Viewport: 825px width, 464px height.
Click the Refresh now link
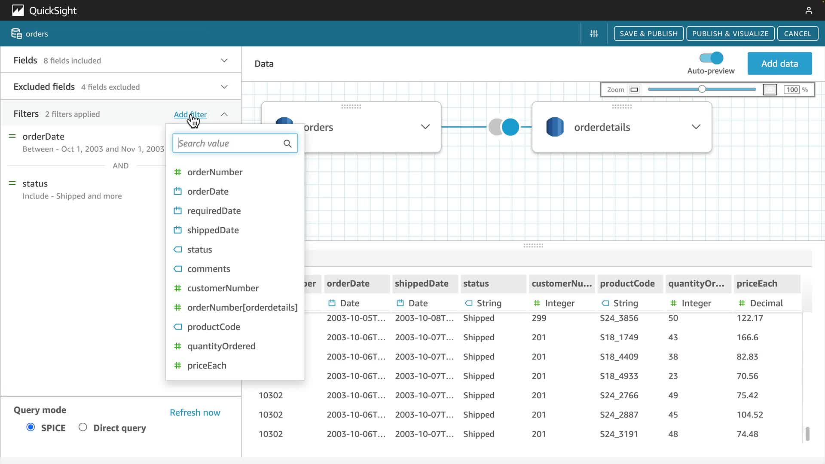click(x=195, y=412)
